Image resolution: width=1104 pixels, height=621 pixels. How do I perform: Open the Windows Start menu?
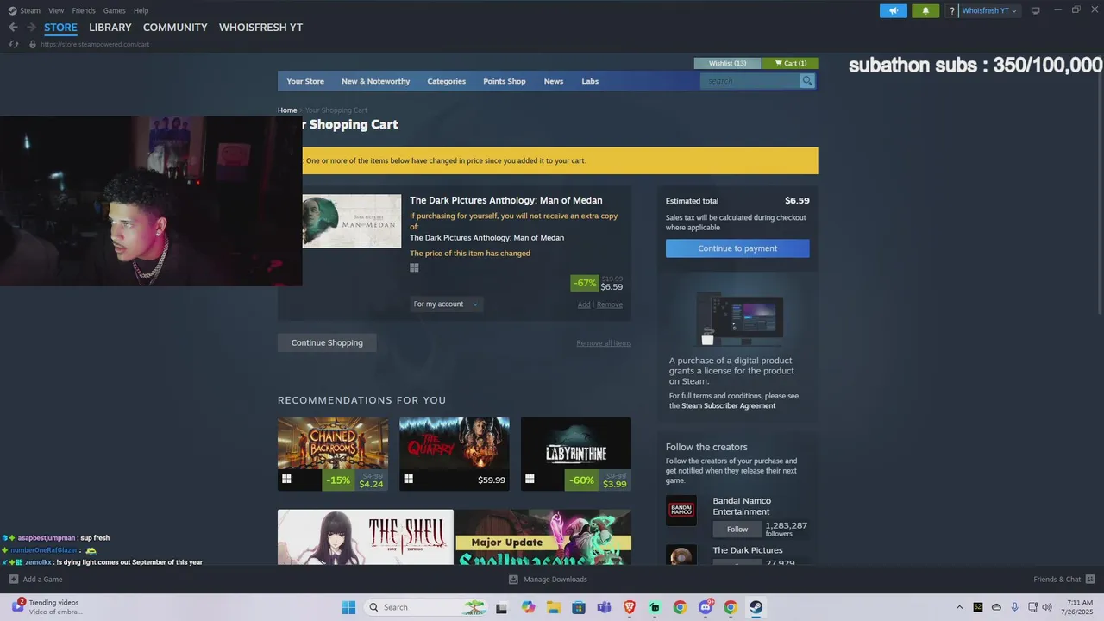(x=349, y=607)
